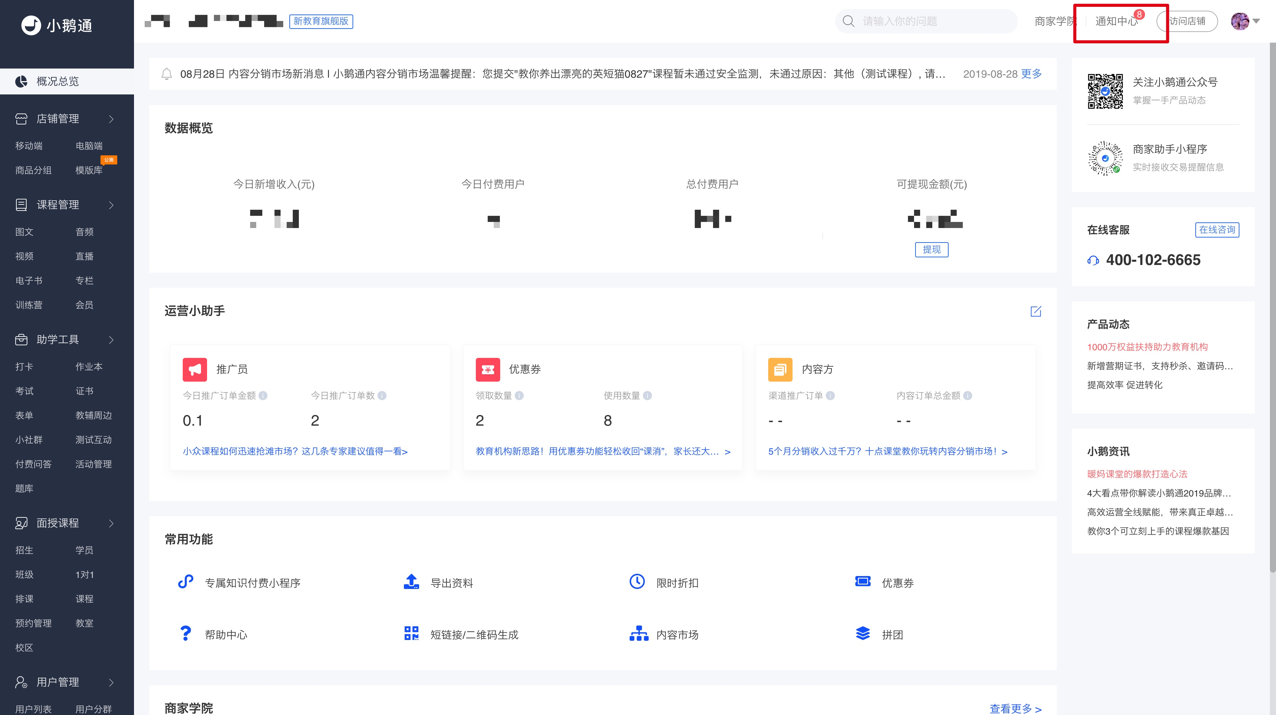
Task: Click the 限时折扣 clock icon
Action: click(x=637, y=582)
